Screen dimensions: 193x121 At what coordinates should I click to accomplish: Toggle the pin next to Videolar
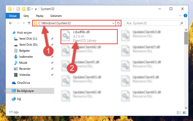(52, 75)
